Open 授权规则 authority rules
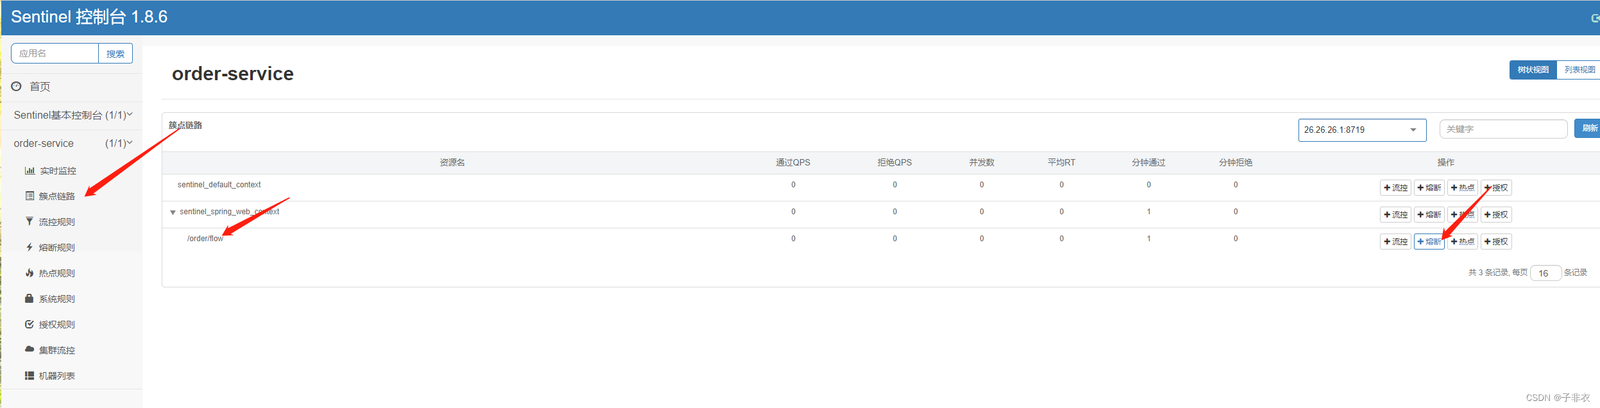Screen dimensions: 1600x408 click(x=50, y=325)
